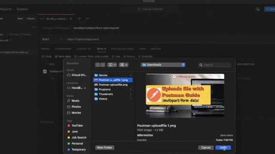The image size is (275, 154).
Task: Open tab options ellipsis menu
Action: click(87, 18)
